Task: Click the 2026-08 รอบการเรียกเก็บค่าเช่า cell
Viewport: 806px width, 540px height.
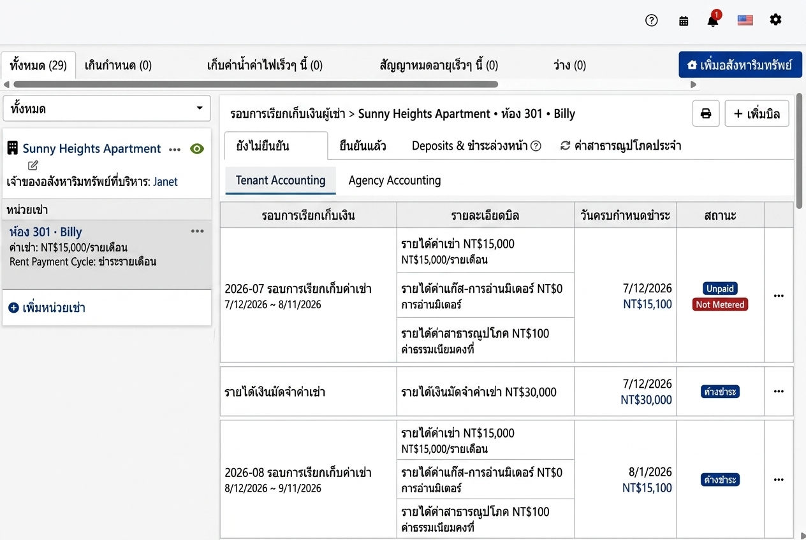Action: (x=309, y=480)
